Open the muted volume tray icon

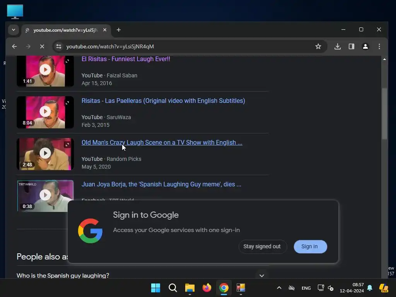(x=331, y=288)
